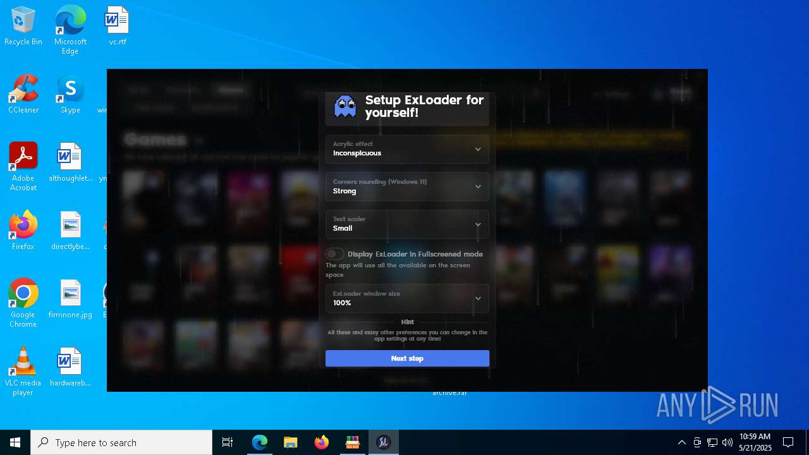The image size is (809, 455).
Task: Select the ExLoader taskbar icon
Action: click(384, 442)
